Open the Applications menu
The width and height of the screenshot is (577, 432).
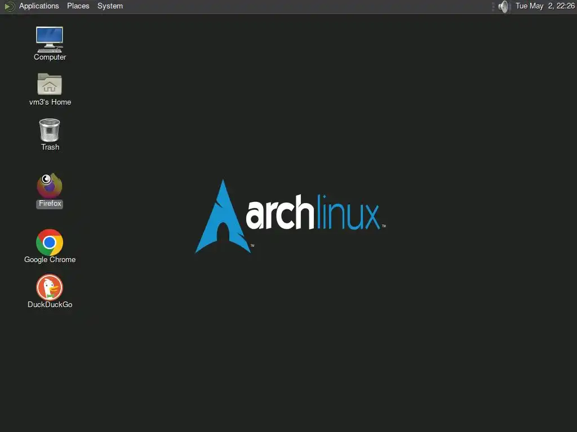coord(39,6)
